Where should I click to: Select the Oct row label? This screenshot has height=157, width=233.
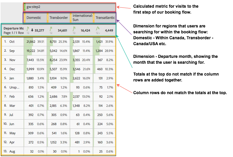click(12, 42)
